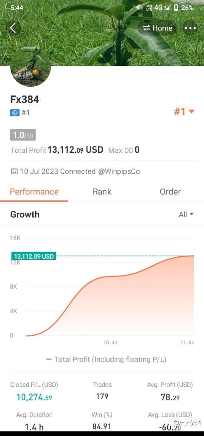Screen dimensions: 204x436
Task: Toggle the Total Profit legend series
Action: [x=106, y=359]
